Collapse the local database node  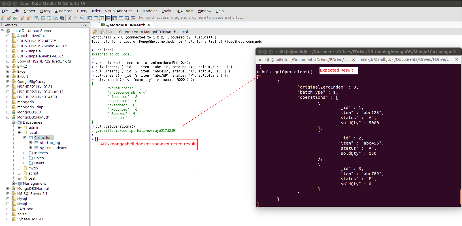pos(19,133)
